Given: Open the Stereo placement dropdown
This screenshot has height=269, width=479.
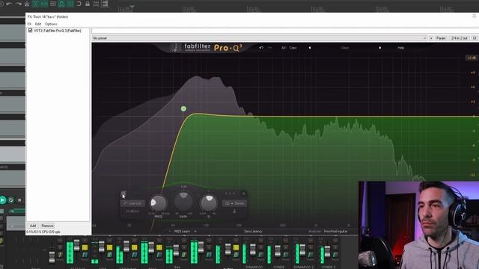Looking at the screenshot, I should [234, 203].
